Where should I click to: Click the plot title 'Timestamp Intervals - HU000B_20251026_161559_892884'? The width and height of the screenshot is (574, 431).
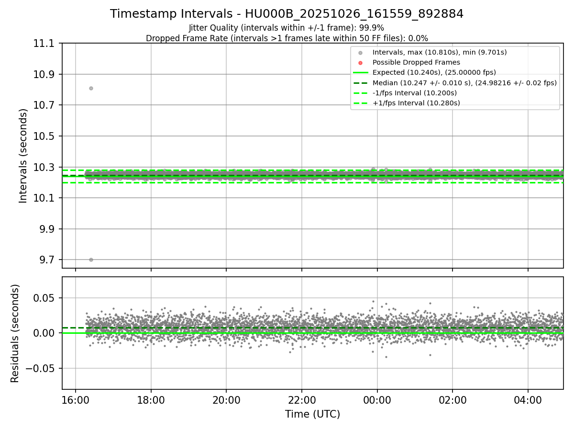(287, 14)
